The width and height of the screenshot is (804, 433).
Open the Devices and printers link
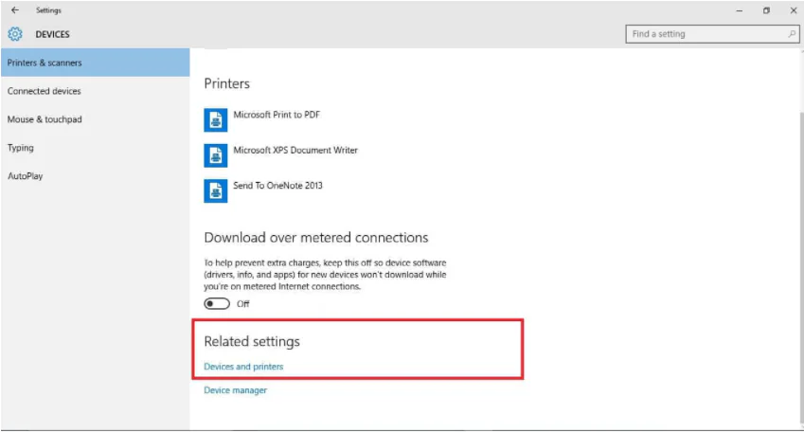click(x=243, y=367)
